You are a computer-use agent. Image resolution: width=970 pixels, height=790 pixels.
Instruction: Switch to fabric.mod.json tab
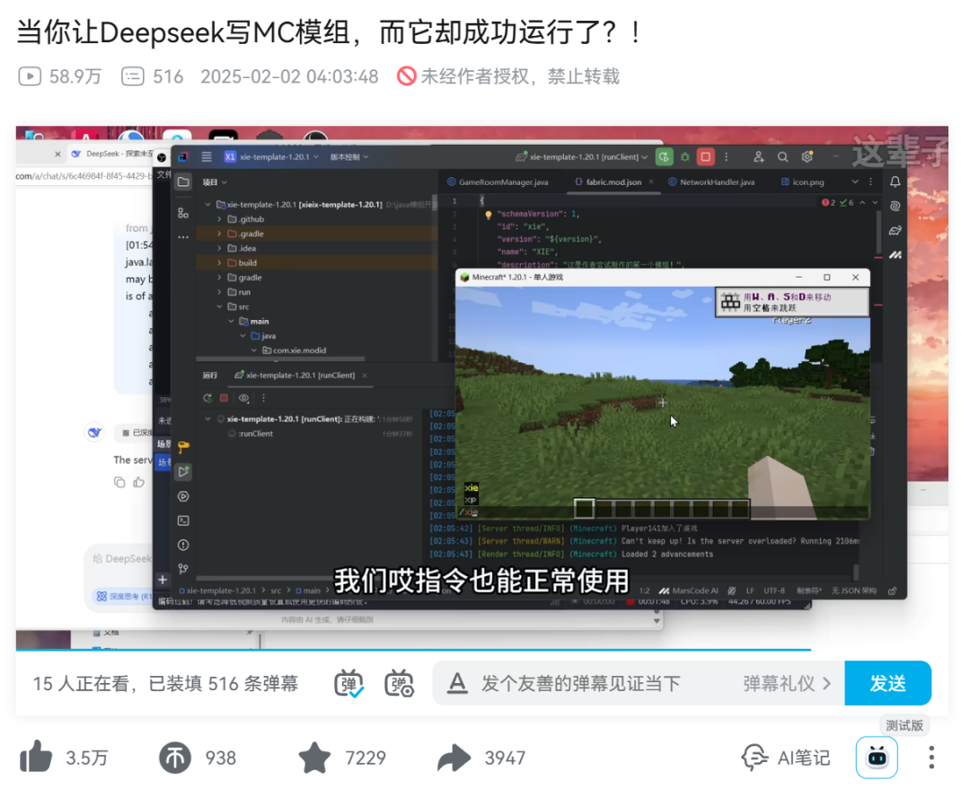613,182
